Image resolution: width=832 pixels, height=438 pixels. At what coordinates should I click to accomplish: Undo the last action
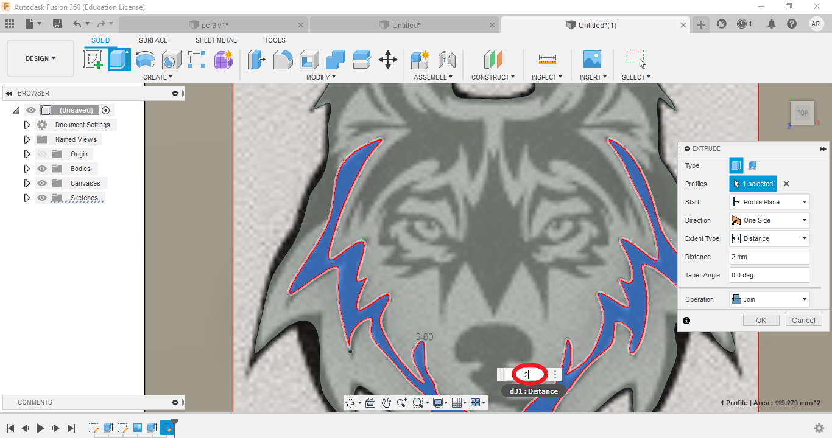point(77,24)
